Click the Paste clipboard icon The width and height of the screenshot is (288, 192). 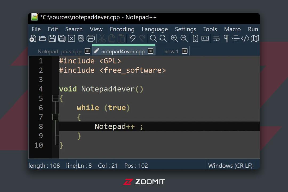click(121, 39)
